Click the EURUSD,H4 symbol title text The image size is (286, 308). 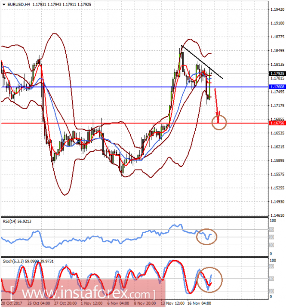18,4
